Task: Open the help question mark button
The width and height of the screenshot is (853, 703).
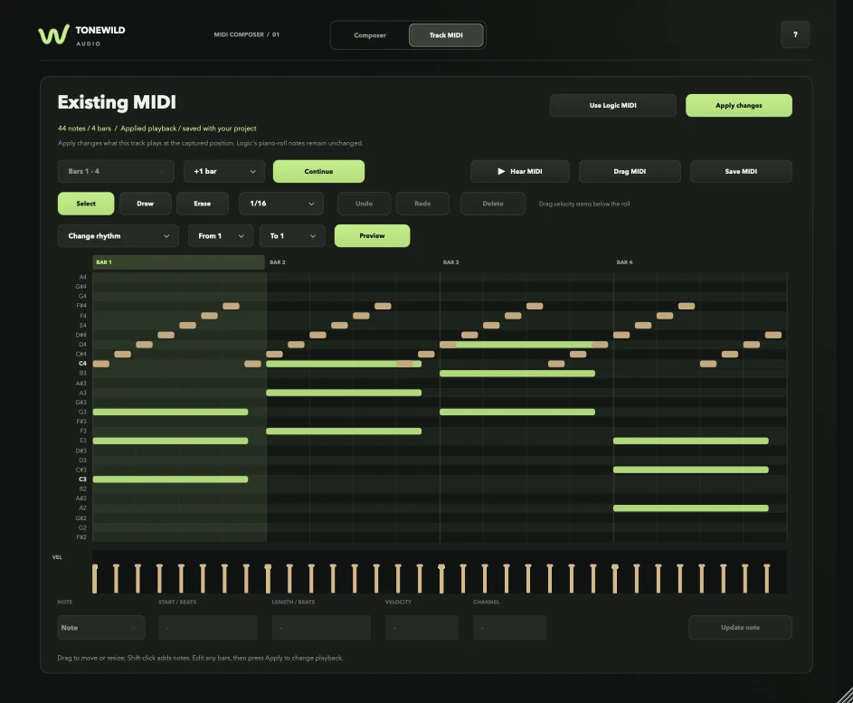Action: 795,34
